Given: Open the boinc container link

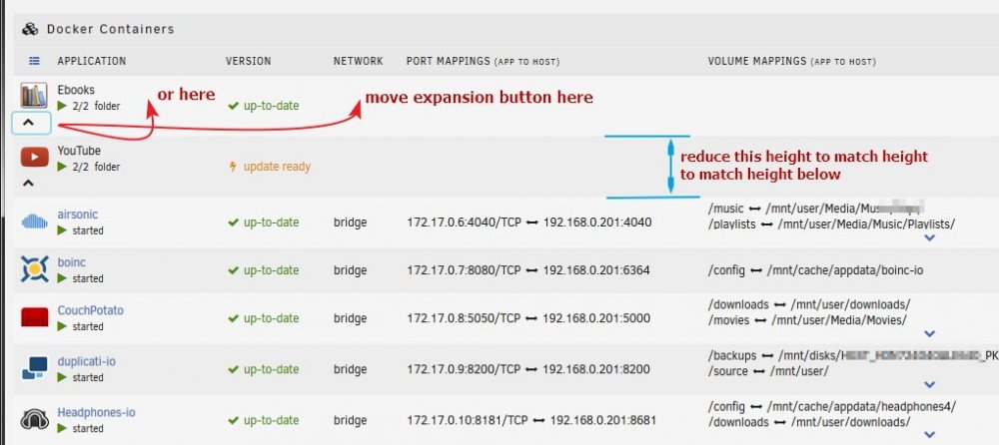Looking at the screenshot, I should (71, 262).
